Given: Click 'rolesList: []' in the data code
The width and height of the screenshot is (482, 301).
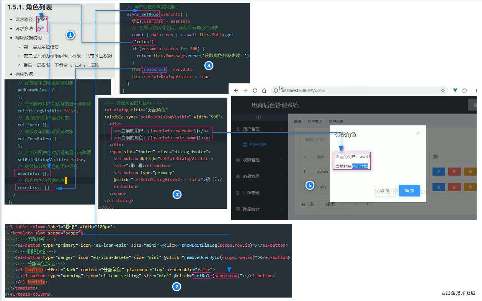Looking at the screenshot, I should point(33,187).
